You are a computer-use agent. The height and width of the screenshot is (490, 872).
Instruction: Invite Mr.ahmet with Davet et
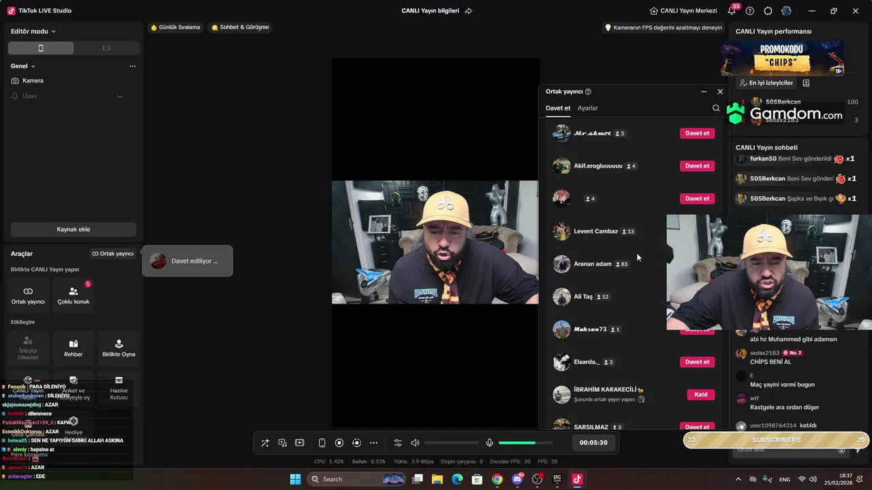(x=697, y=133)
